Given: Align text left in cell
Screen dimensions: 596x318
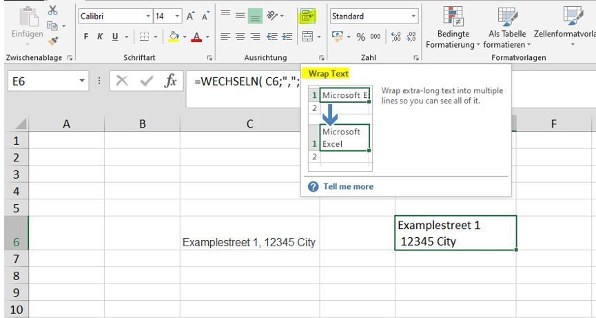Looking at the screenshot, I should coord(225,37).
